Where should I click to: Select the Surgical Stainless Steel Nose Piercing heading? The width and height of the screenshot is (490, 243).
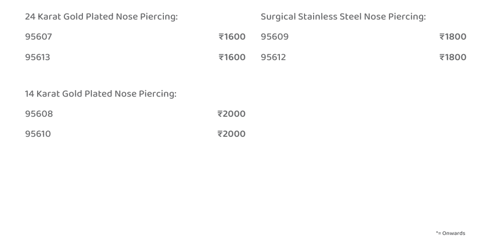coord(343,17)
